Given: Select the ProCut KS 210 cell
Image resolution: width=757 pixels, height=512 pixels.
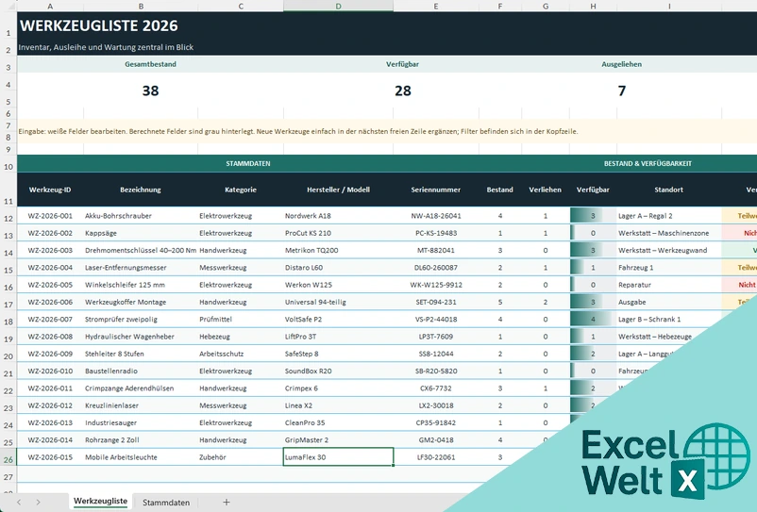Looking at the screenshot, I should tap(338, 233).
